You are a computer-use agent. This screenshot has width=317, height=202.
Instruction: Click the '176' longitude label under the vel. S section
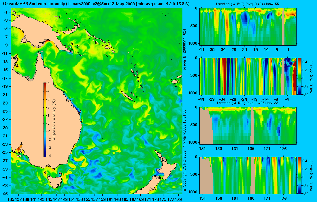283,198
